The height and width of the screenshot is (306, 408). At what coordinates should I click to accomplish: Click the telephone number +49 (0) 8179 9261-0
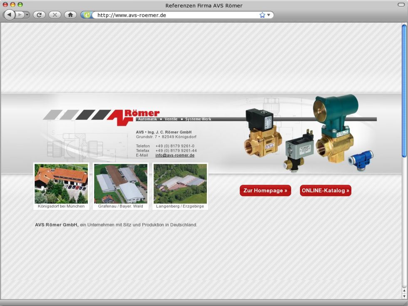[x=175, y=146]
